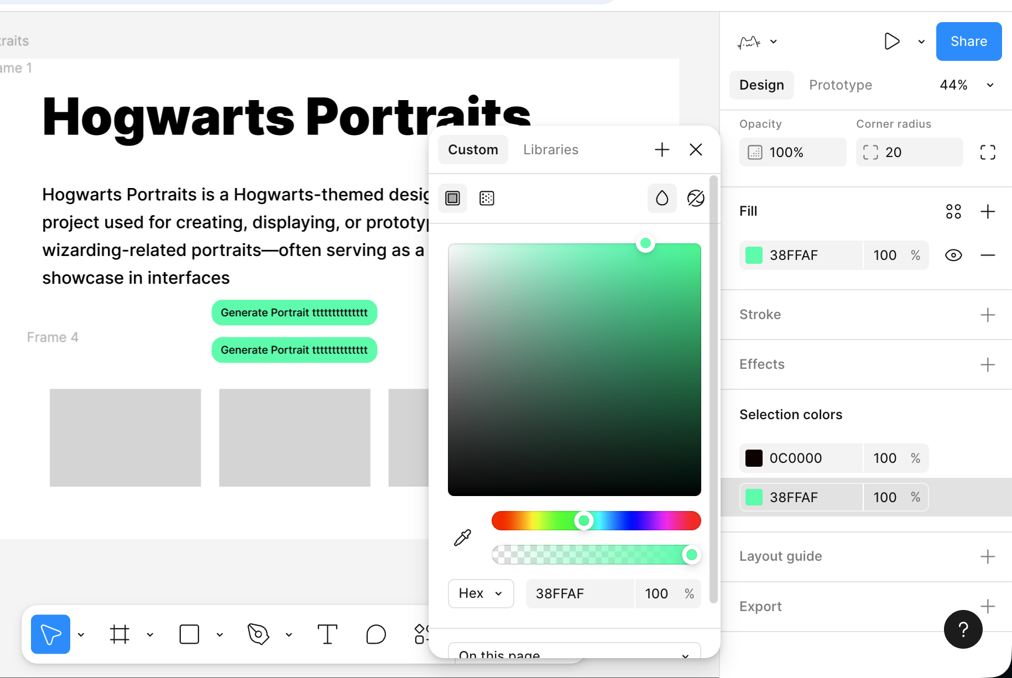Viewport: 1012px width, 678px height.
Task: Open the Hex color format dropdown
Action: 481,593
